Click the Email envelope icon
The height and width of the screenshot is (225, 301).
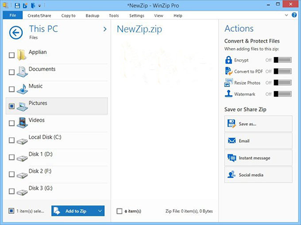click(232, 140)
